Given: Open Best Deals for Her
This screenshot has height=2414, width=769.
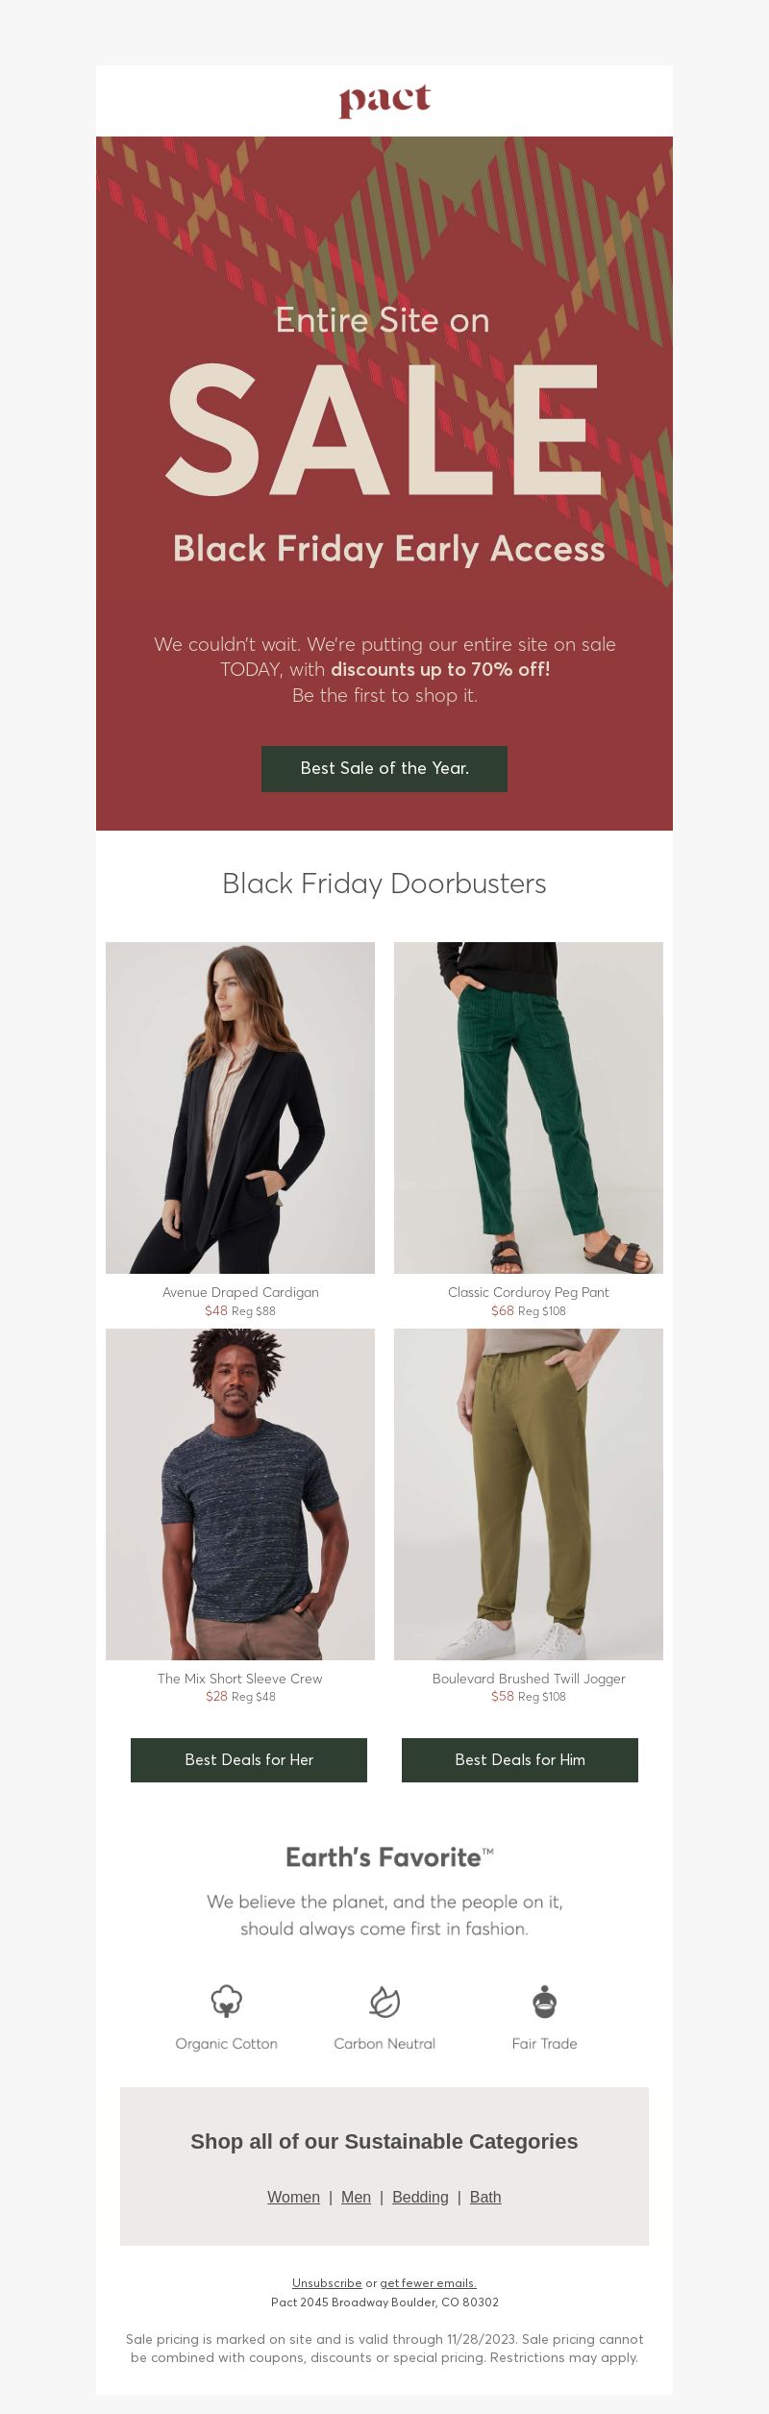Looking at the screenshot, I should pos(249,1760).
